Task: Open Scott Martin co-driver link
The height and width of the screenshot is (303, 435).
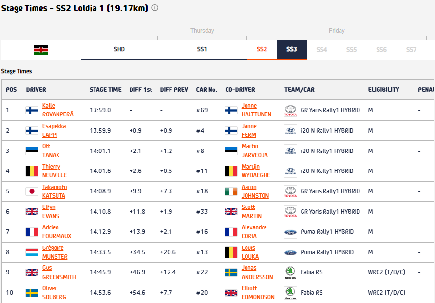Action: click(251, 212)
